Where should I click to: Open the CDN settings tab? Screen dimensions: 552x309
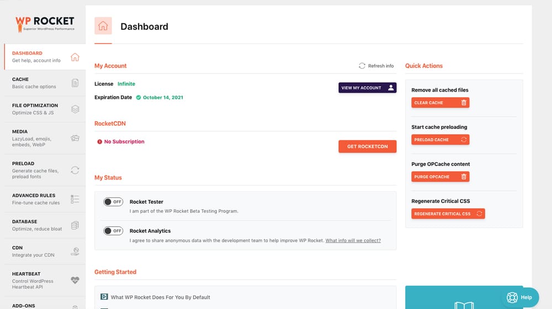point(45,251)
